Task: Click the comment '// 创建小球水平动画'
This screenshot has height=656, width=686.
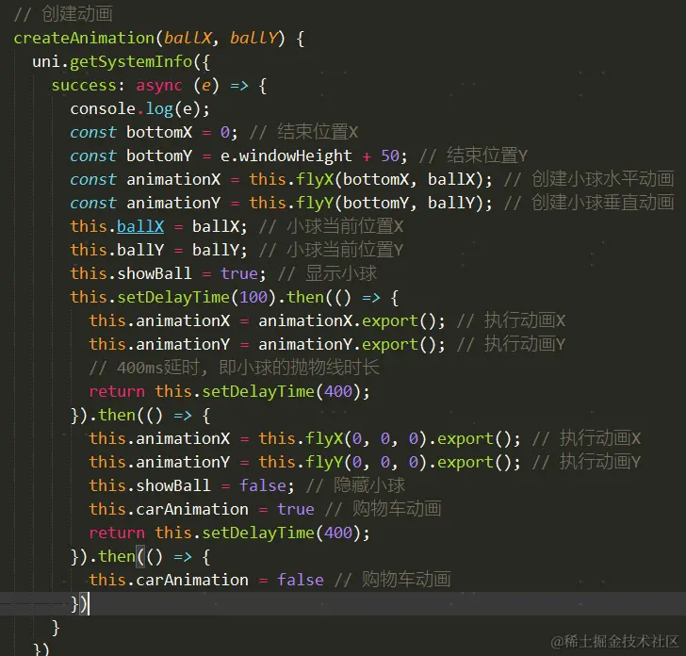Action: (589, 179)
